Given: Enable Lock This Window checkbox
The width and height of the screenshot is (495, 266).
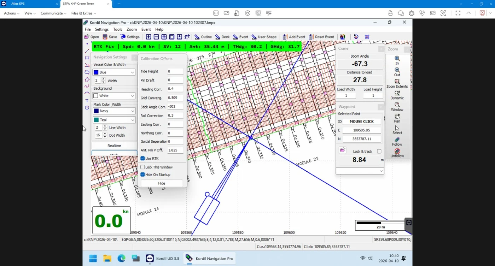Looking at the screenshot, I should tap(143, 167).
